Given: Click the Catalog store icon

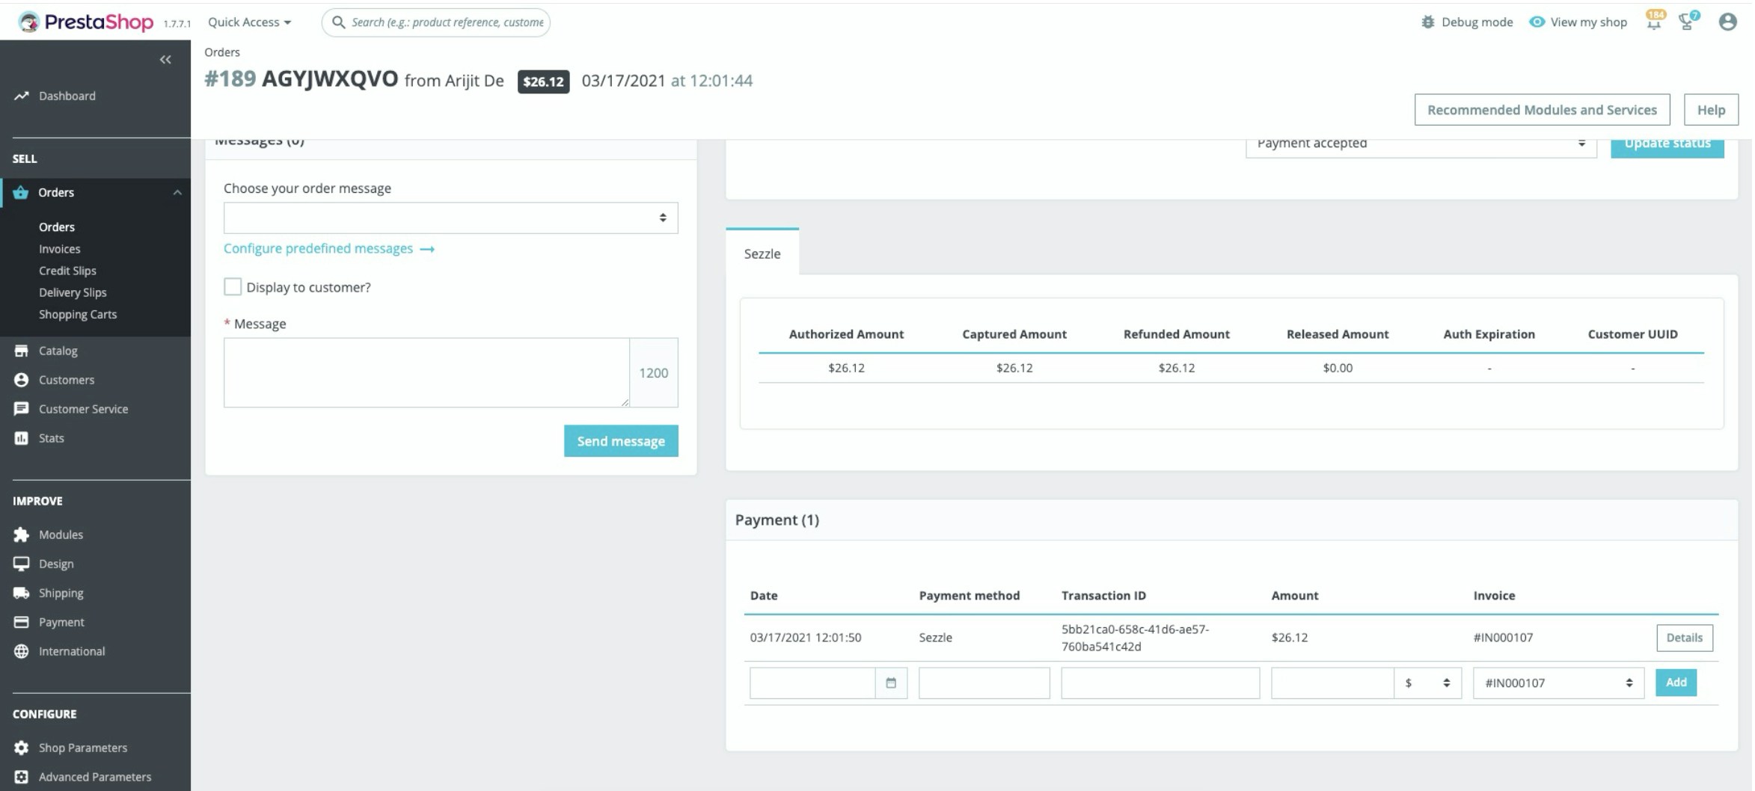Looking at the screenshot, I should (22, 351).
